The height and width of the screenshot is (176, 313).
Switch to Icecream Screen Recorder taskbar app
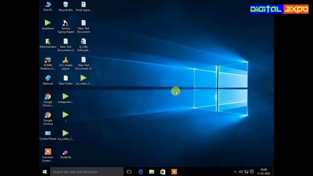click(x=174, y=172)
